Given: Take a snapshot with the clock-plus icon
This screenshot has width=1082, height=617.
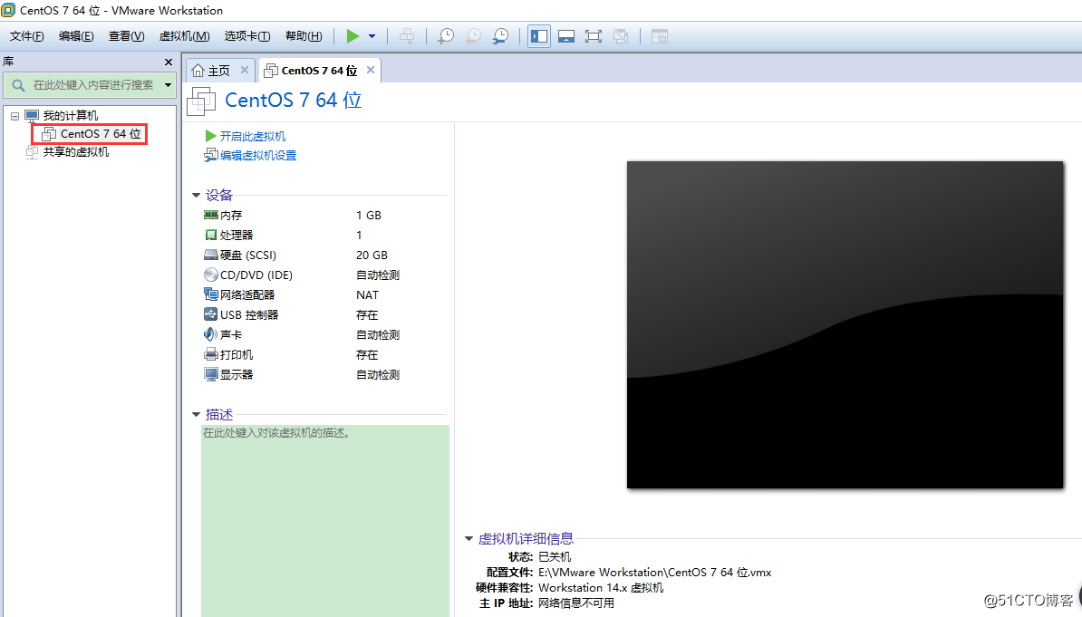Looking at the screenshot, I should pos(447,36).
